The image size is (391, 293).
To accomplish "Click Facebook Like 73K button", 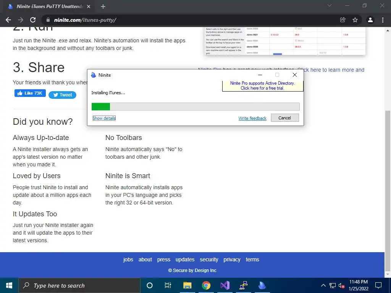I will 30,93.
